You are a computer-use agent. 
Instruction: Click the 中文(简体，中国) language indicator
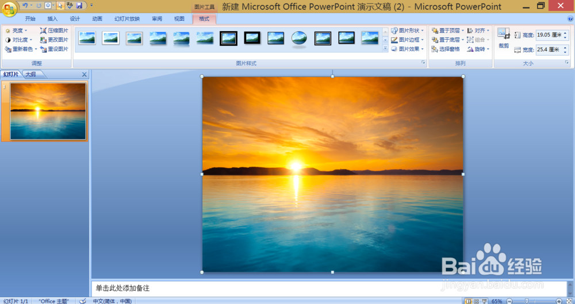[112, 301]
